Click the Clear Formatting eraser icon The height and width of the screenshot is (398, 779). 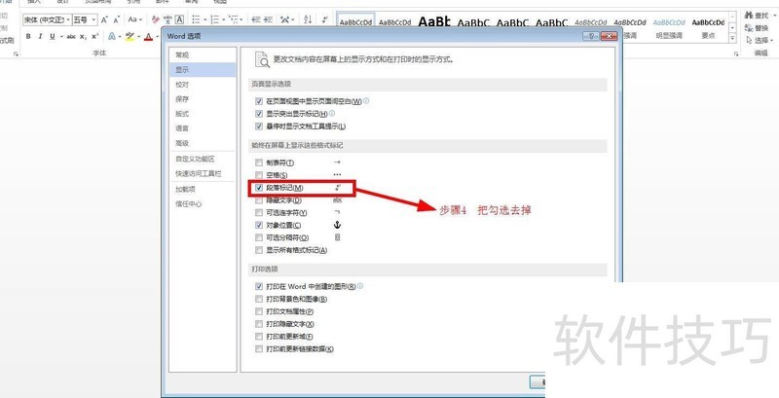156,19
